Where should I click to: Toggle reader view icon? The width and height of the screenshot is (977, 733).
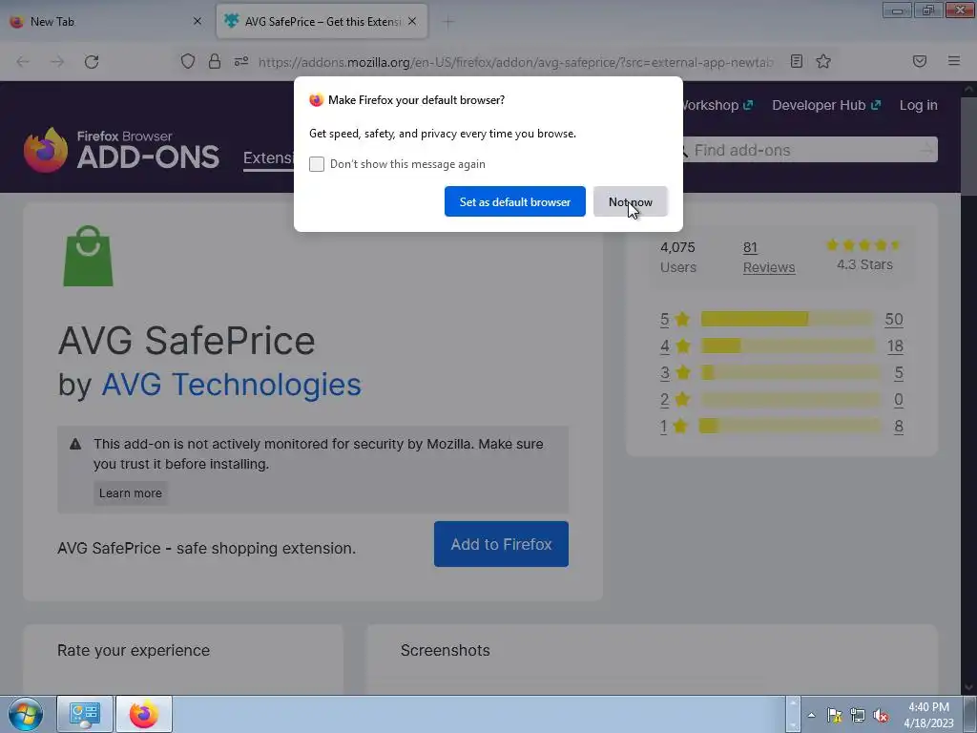pyautogui.click(x=797, y=61)
